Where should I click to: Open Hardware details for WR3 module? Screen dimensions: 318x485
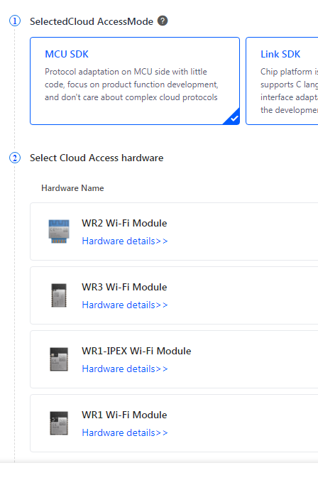click(125, 305)
